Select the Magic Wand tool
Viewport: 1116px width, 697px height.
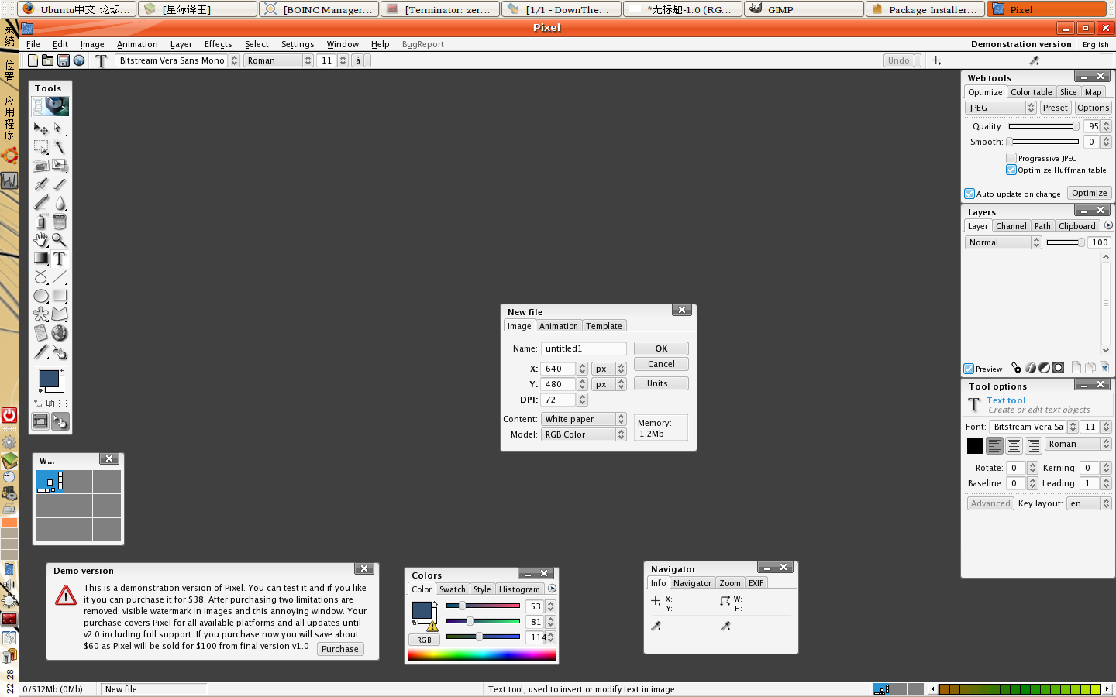pos(60,146)
